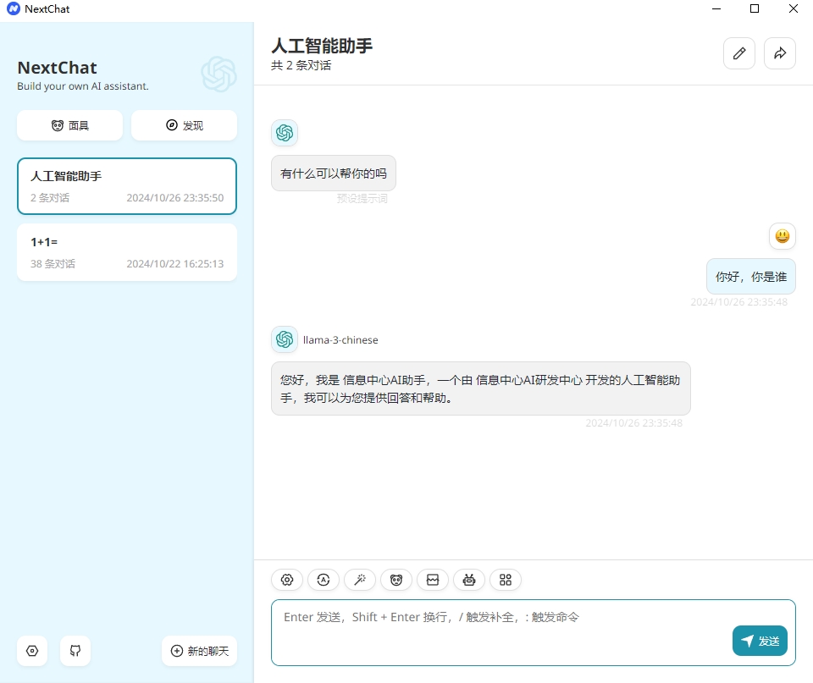Select the 人工智能助手 conversation
This screenshot has width=813, height=683.
tap(127, 186)
